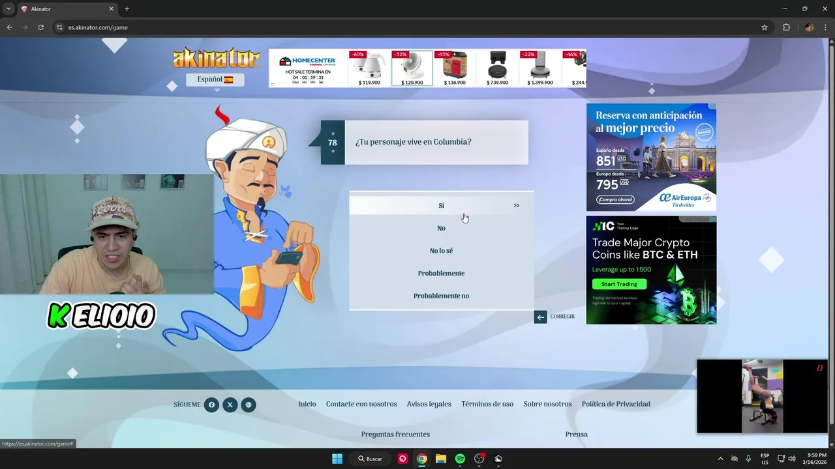Open the 'Preguntas frecuentes' link

pyautogui.click(x=395, y=434)
